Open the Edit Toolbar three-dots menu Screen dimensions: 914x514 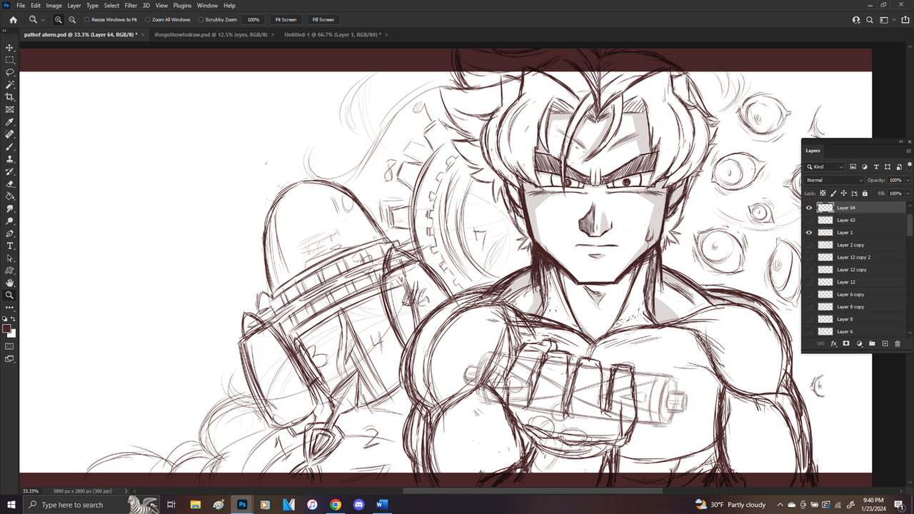(x=9, y=308)
